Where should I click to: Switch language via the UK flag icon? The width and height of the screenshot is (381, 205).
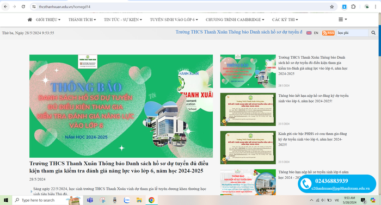pos(309,33)
